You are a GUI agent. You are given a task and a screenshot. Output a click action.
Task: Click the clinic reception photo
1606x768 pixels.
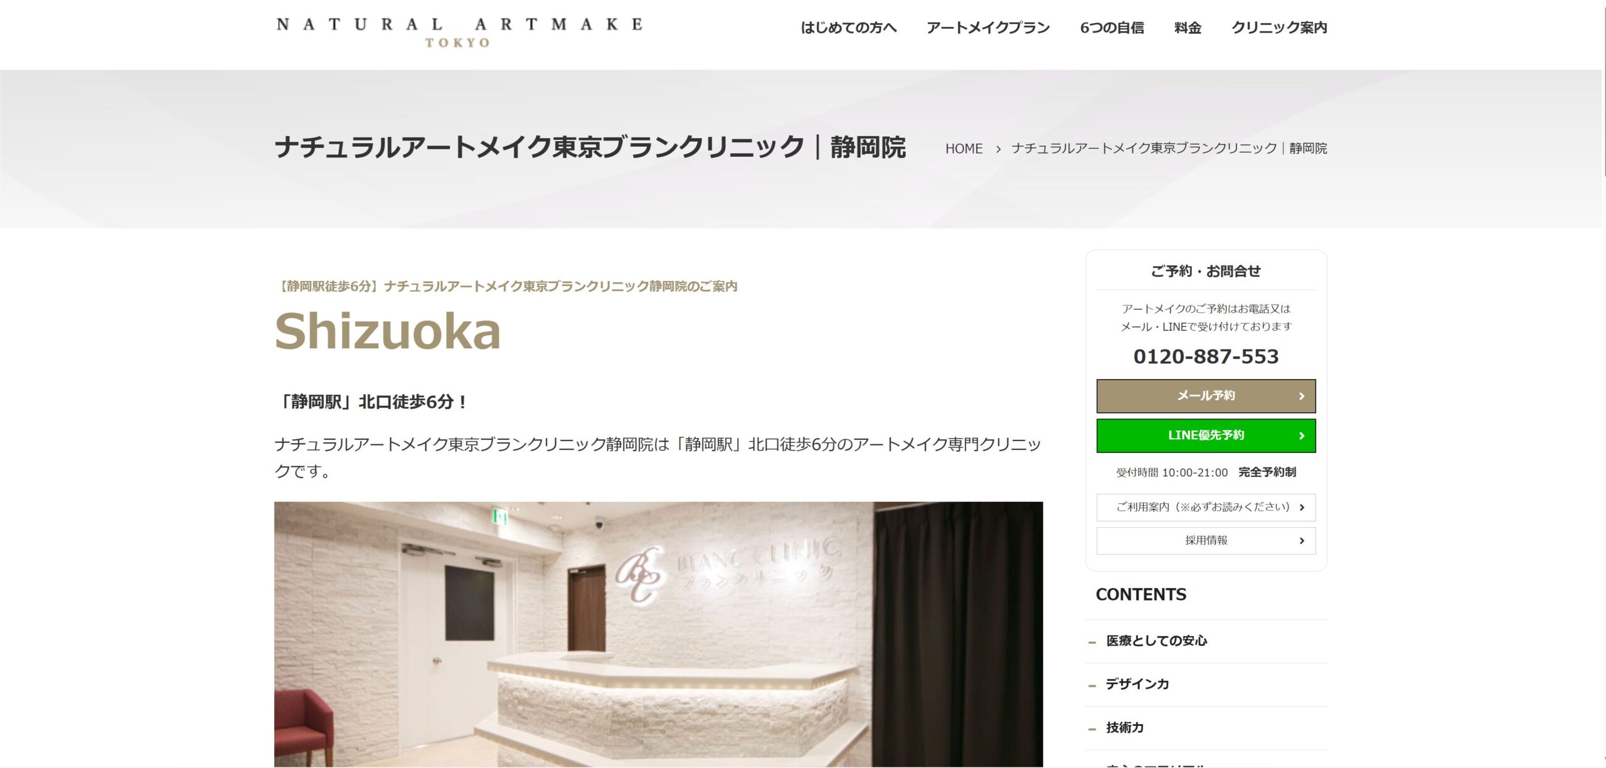658,634
